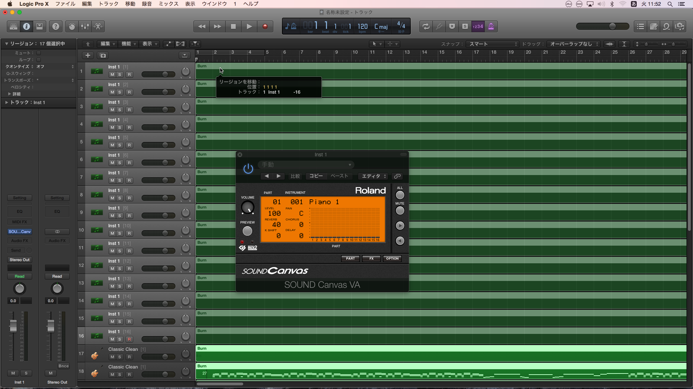Click the OPTION button in Sound Canvas
Image resolution: width=693 pixels, height=389 pixels.
[x=392, y=259]
